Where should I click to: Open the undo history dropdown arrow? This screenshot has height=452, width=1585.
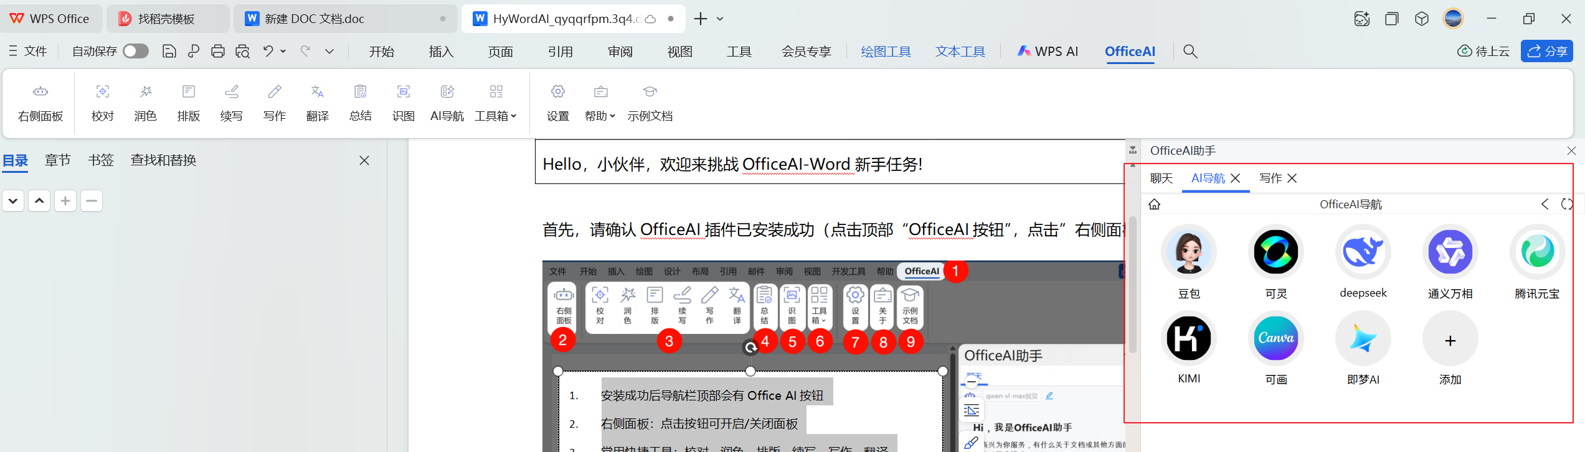[283, 51]
